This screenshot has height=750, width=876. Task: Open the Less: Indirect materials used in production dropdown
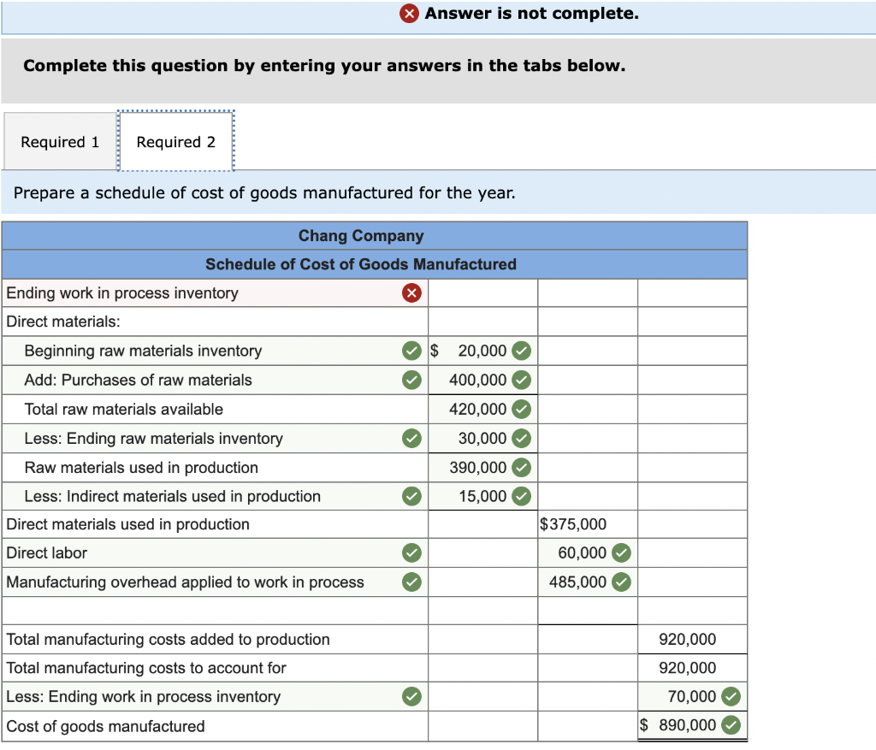point(215,496)
